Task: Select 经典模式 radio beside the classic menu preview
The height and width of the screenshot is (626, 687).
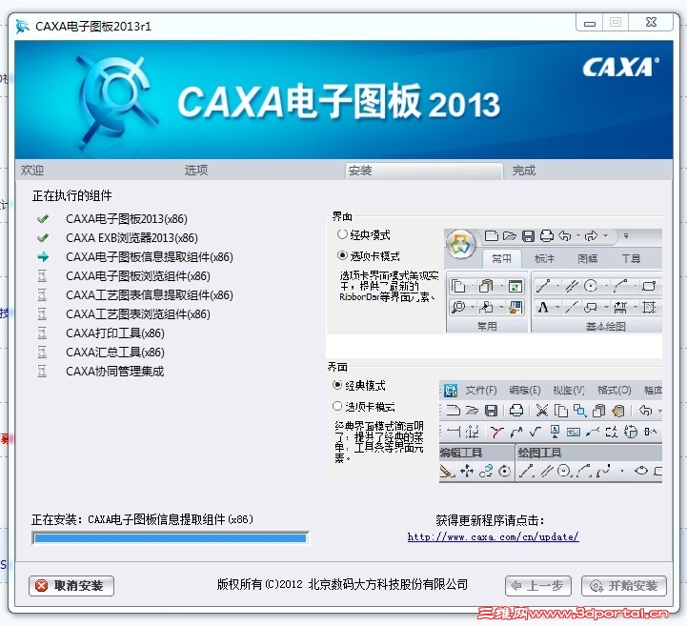Action: (337, 385)
